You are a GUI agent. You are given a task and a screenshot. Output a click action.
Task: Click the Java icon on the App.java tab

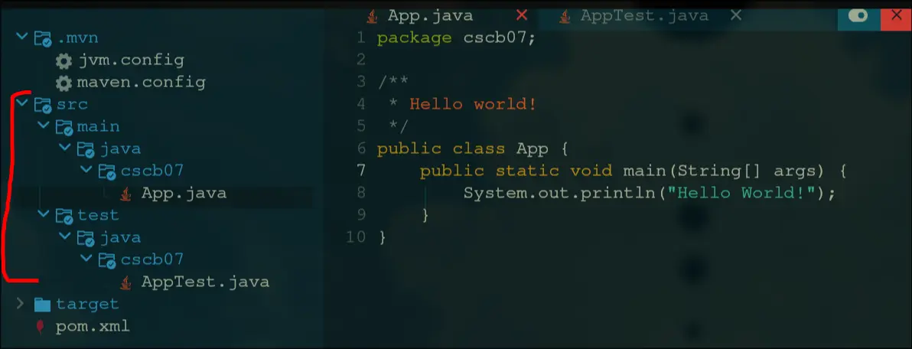[372, 16]
